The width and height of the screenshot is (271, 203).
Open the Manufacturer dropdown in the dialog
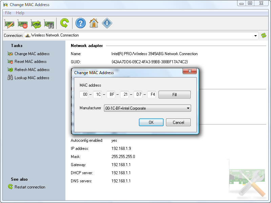pyautogui.click(x=188, y=108)
